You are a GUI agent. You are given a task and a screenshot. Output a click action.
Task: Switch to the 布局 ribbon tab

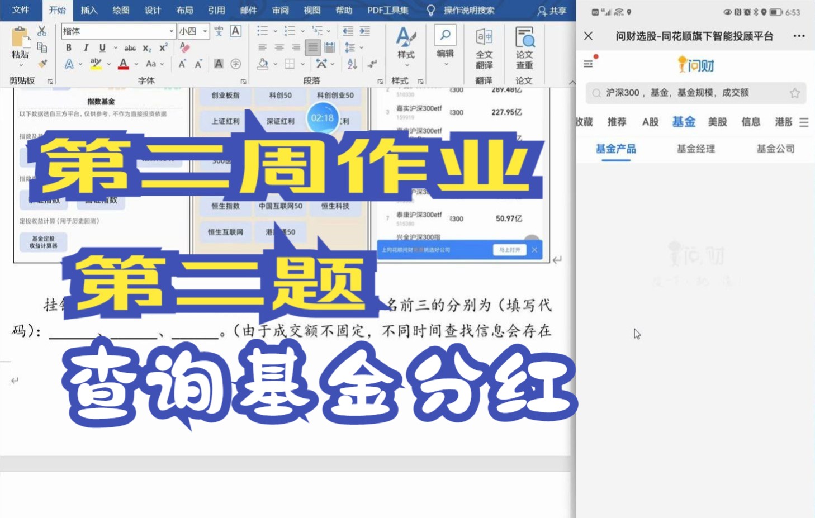click(x=184, y=10)
